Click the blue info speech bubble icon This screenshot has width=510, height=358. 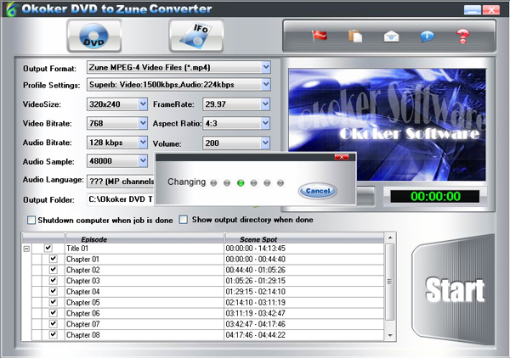pos(427,36)
